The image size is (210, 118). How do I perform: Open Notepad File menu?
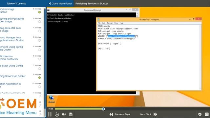pos(99,23)
